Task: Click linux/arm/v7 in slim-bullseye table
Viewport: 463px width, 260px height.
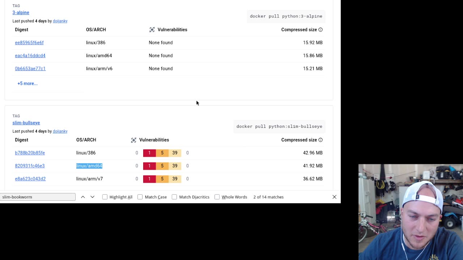Action: point(89,179)
